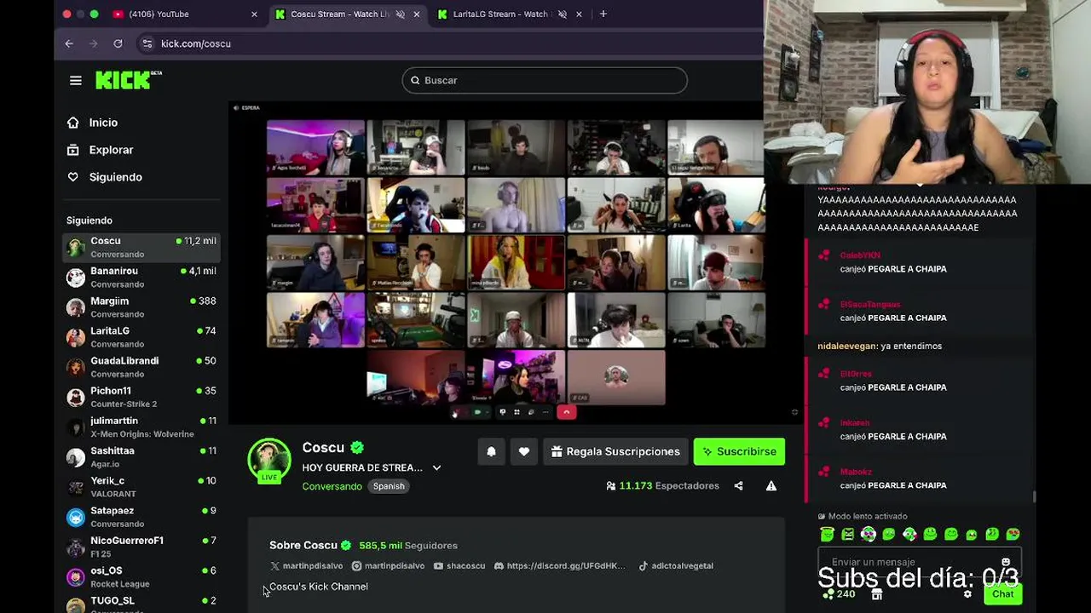Image resolution: width=1091 pixels, height=613 pixels.
Task: Open Satapaez channel in sidebar
Action: pyautogui.click(x=141, y=516)
